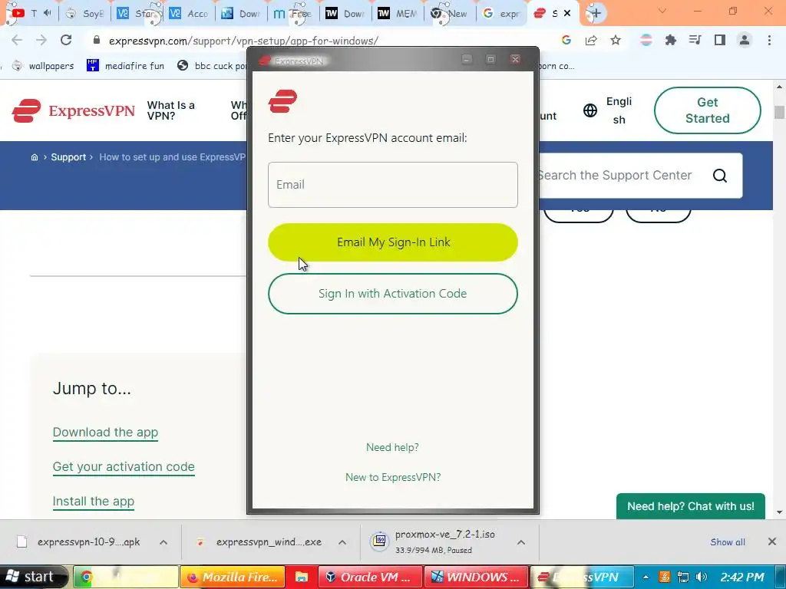The image size is (786, 589).
Task: Click ExpressVPN website logo
Action: [x=73, y=110]
